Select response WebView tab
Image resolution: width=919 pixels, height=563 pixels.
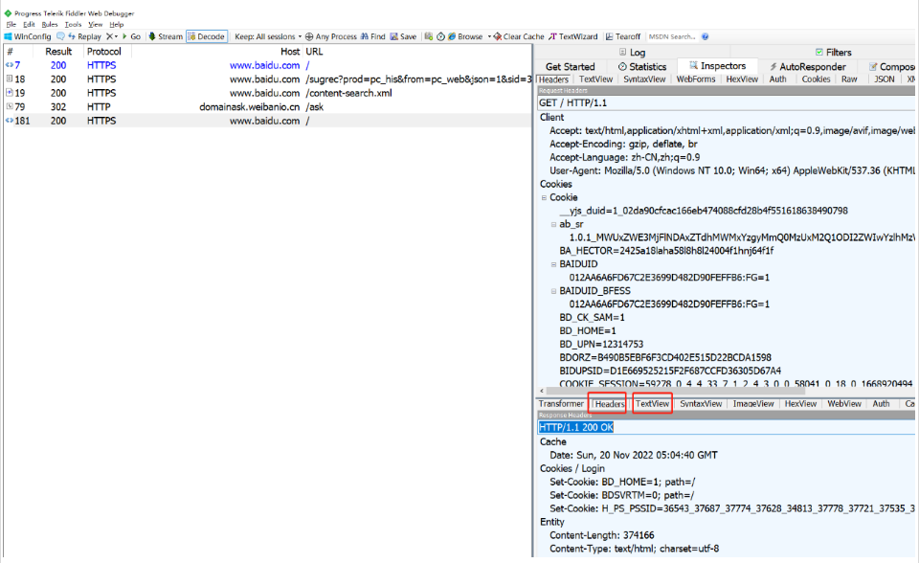pos(844,403)
